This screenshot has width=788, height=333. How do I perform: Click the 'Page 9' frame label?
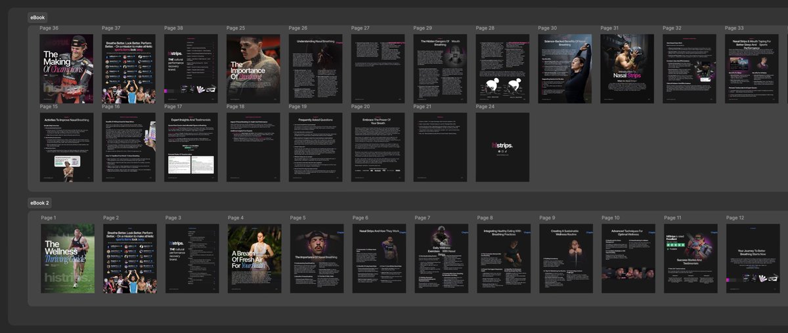(548, 218)
